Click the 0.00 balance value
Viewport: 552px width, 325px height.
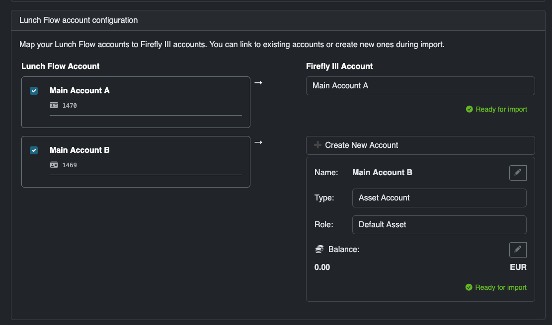click(322, 267)
